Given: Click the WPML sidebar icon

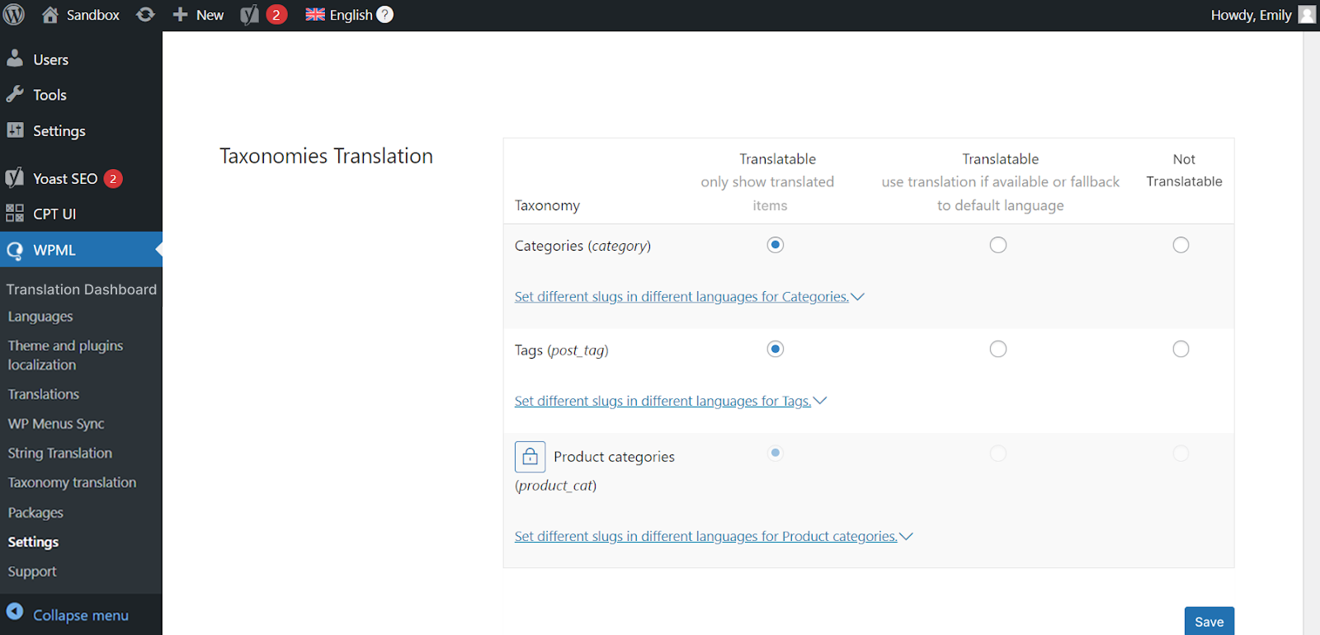Looking at the screenshot, I should [15, 251].
